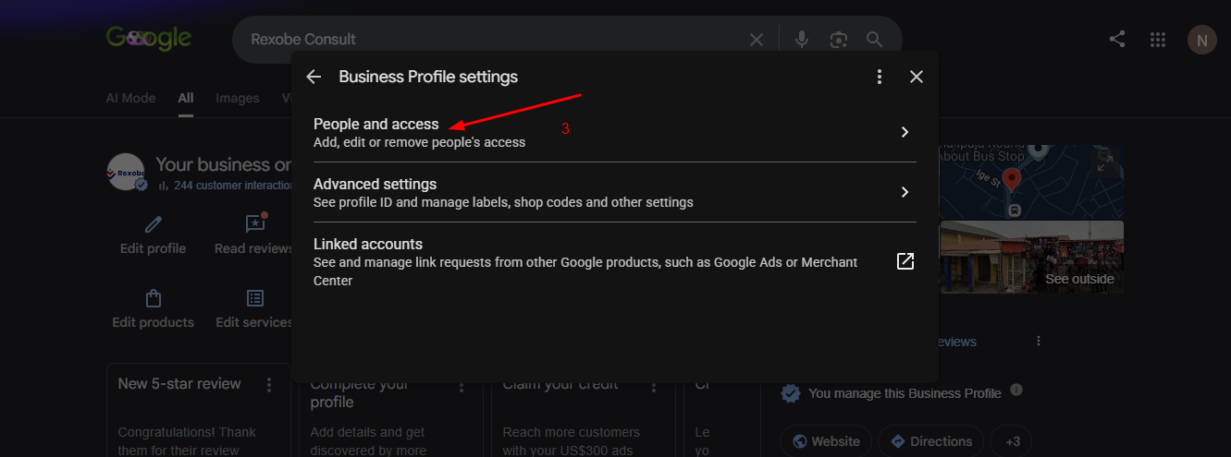Switch to the AI Mode tab
Viewport: 1231px width, 457px height.
coord(130,98)
